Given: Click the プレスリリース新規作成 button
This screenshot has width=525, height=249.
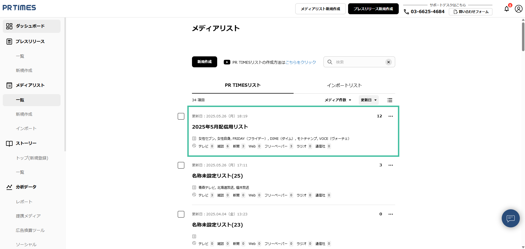Looking at the screenshot, I should [x=373, y=9].
